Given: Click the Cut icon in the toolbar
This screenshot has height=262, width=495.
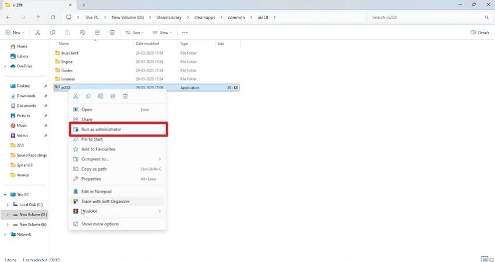Looking at the screenshot, I should 38,33.
